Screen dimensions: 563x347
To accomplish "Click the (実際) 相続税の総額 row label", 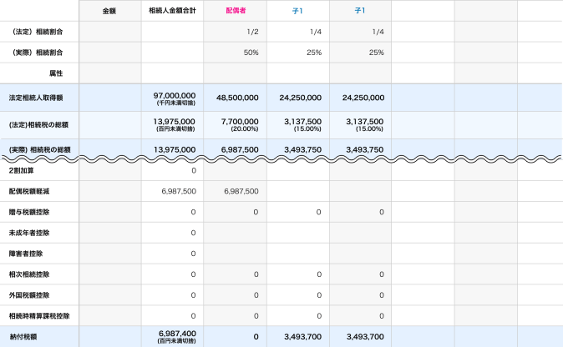I will coord(39,149).
